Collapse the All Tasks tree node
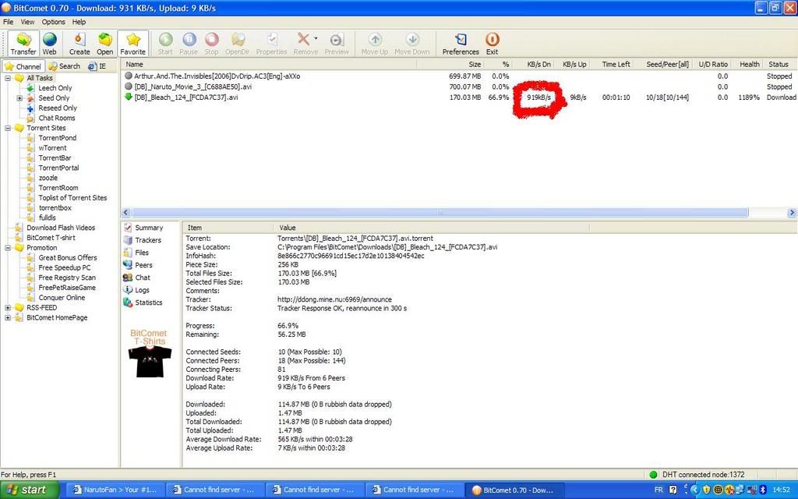The height and width of the screenshot is (499, 798). pos(8,78)
